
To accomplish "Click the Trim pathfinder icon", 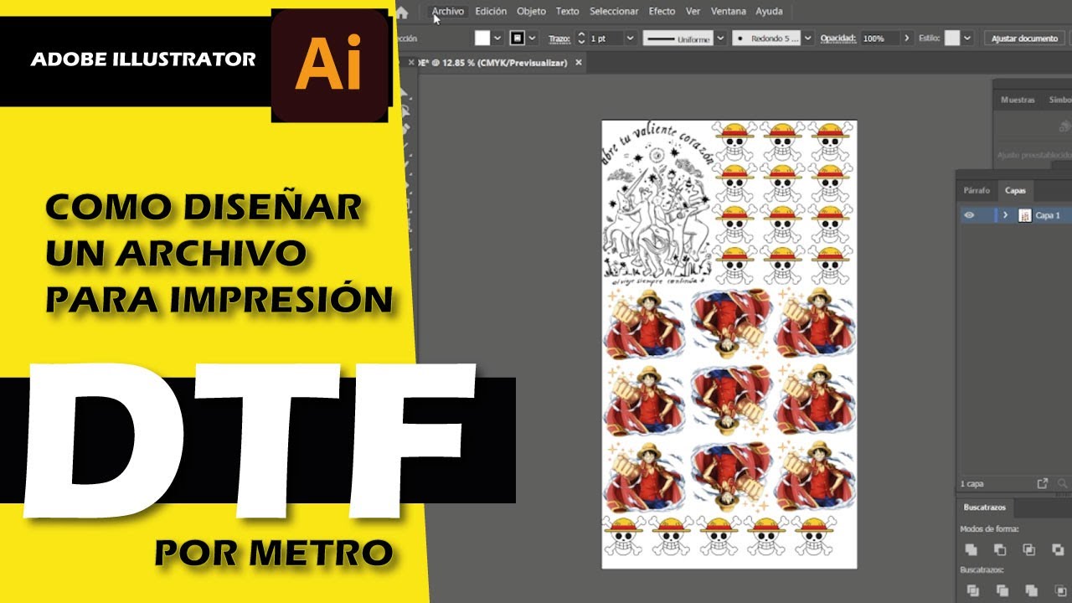I will [1002, 590].
